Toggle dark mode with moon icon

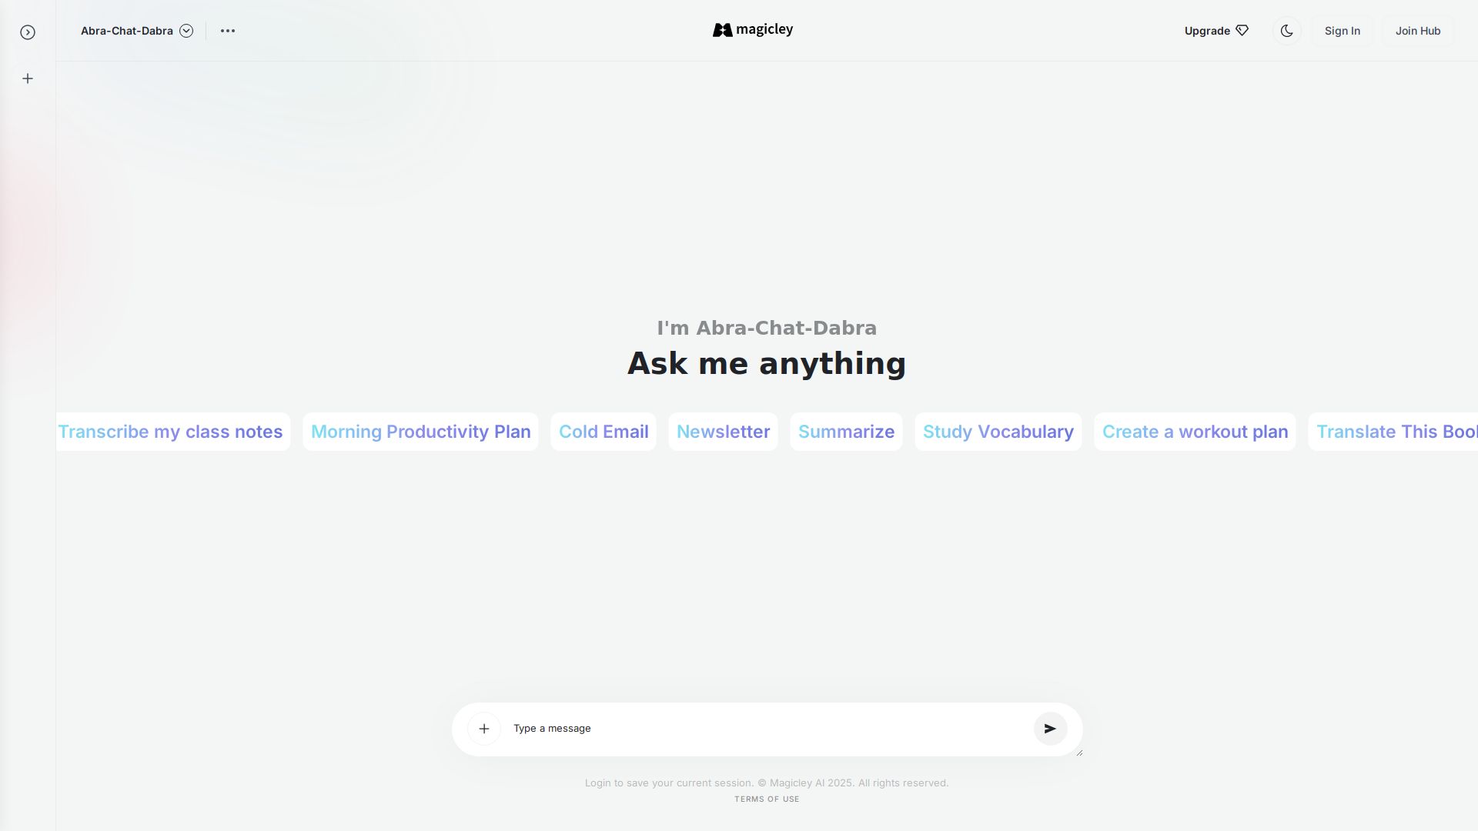tap(1286, 31)
